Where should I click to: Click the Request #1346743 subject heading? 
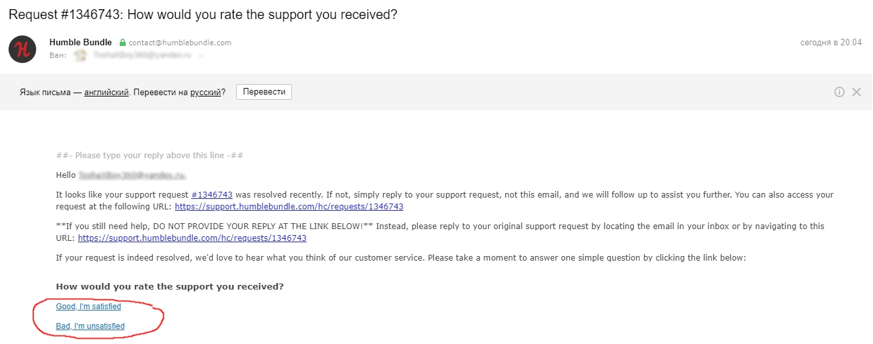[203, 14]
